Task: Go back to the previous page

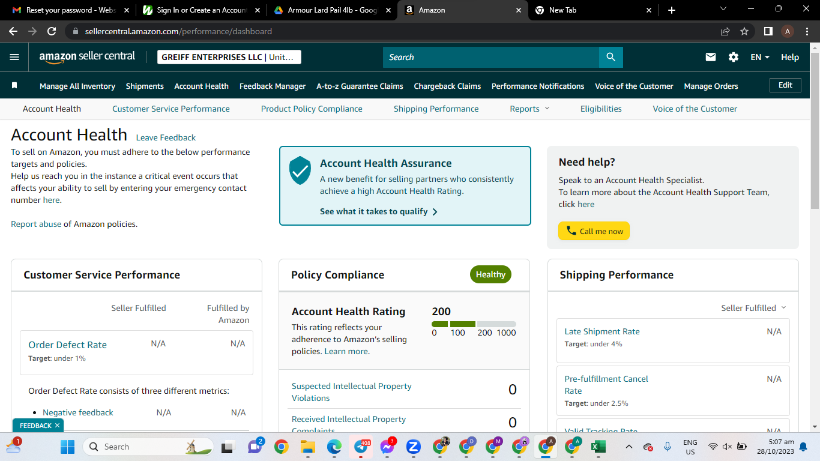Action: (x=13, y=31)
